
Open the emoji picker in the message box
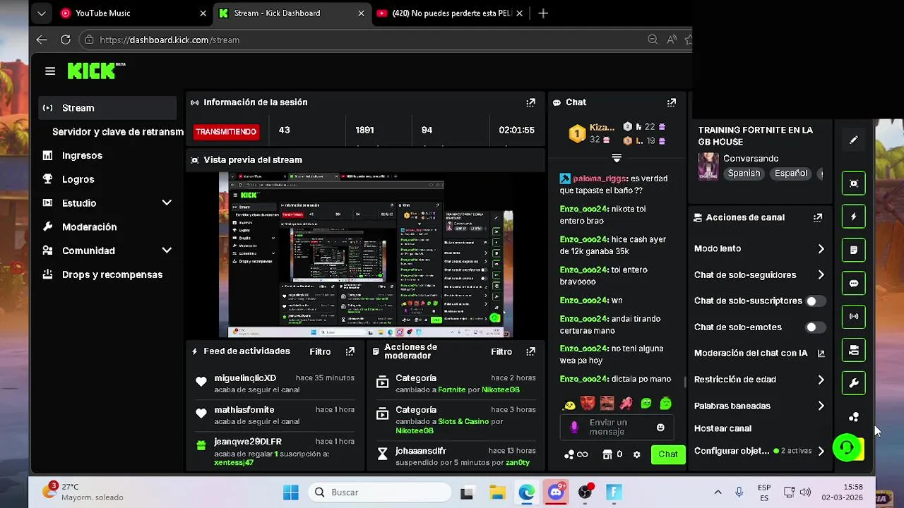tap(660, 428)
